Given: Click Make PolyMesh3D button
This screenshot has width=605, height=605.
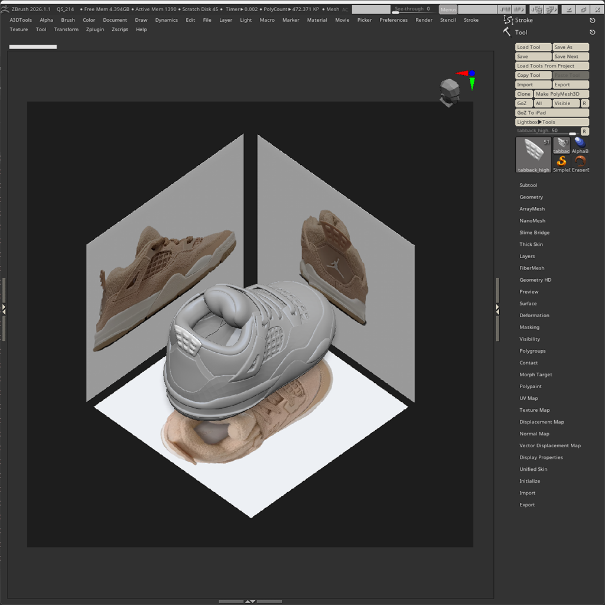Looking at the screenshot, I should click(561, 94).
